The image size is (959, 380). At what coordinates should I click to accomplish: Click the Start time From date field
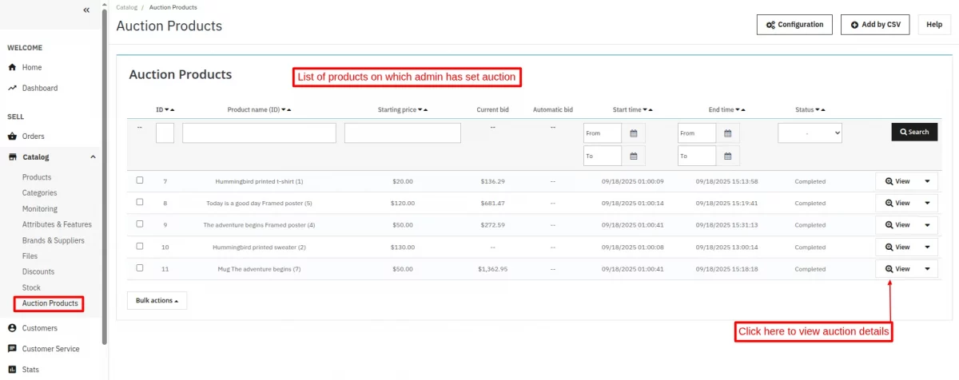tap(603, 133)
